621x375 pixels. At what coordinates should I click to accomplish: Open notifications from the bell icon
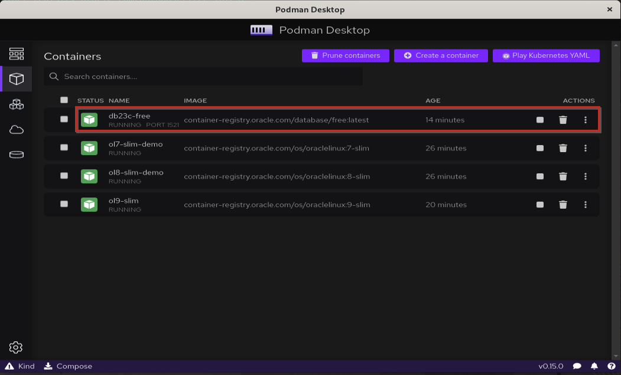(594, 366)
